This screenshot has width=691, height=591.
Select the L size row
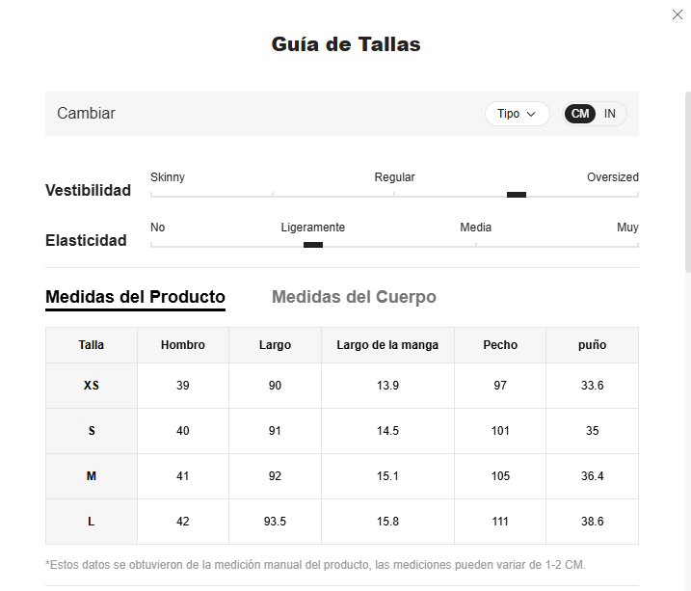coord(342,522)
